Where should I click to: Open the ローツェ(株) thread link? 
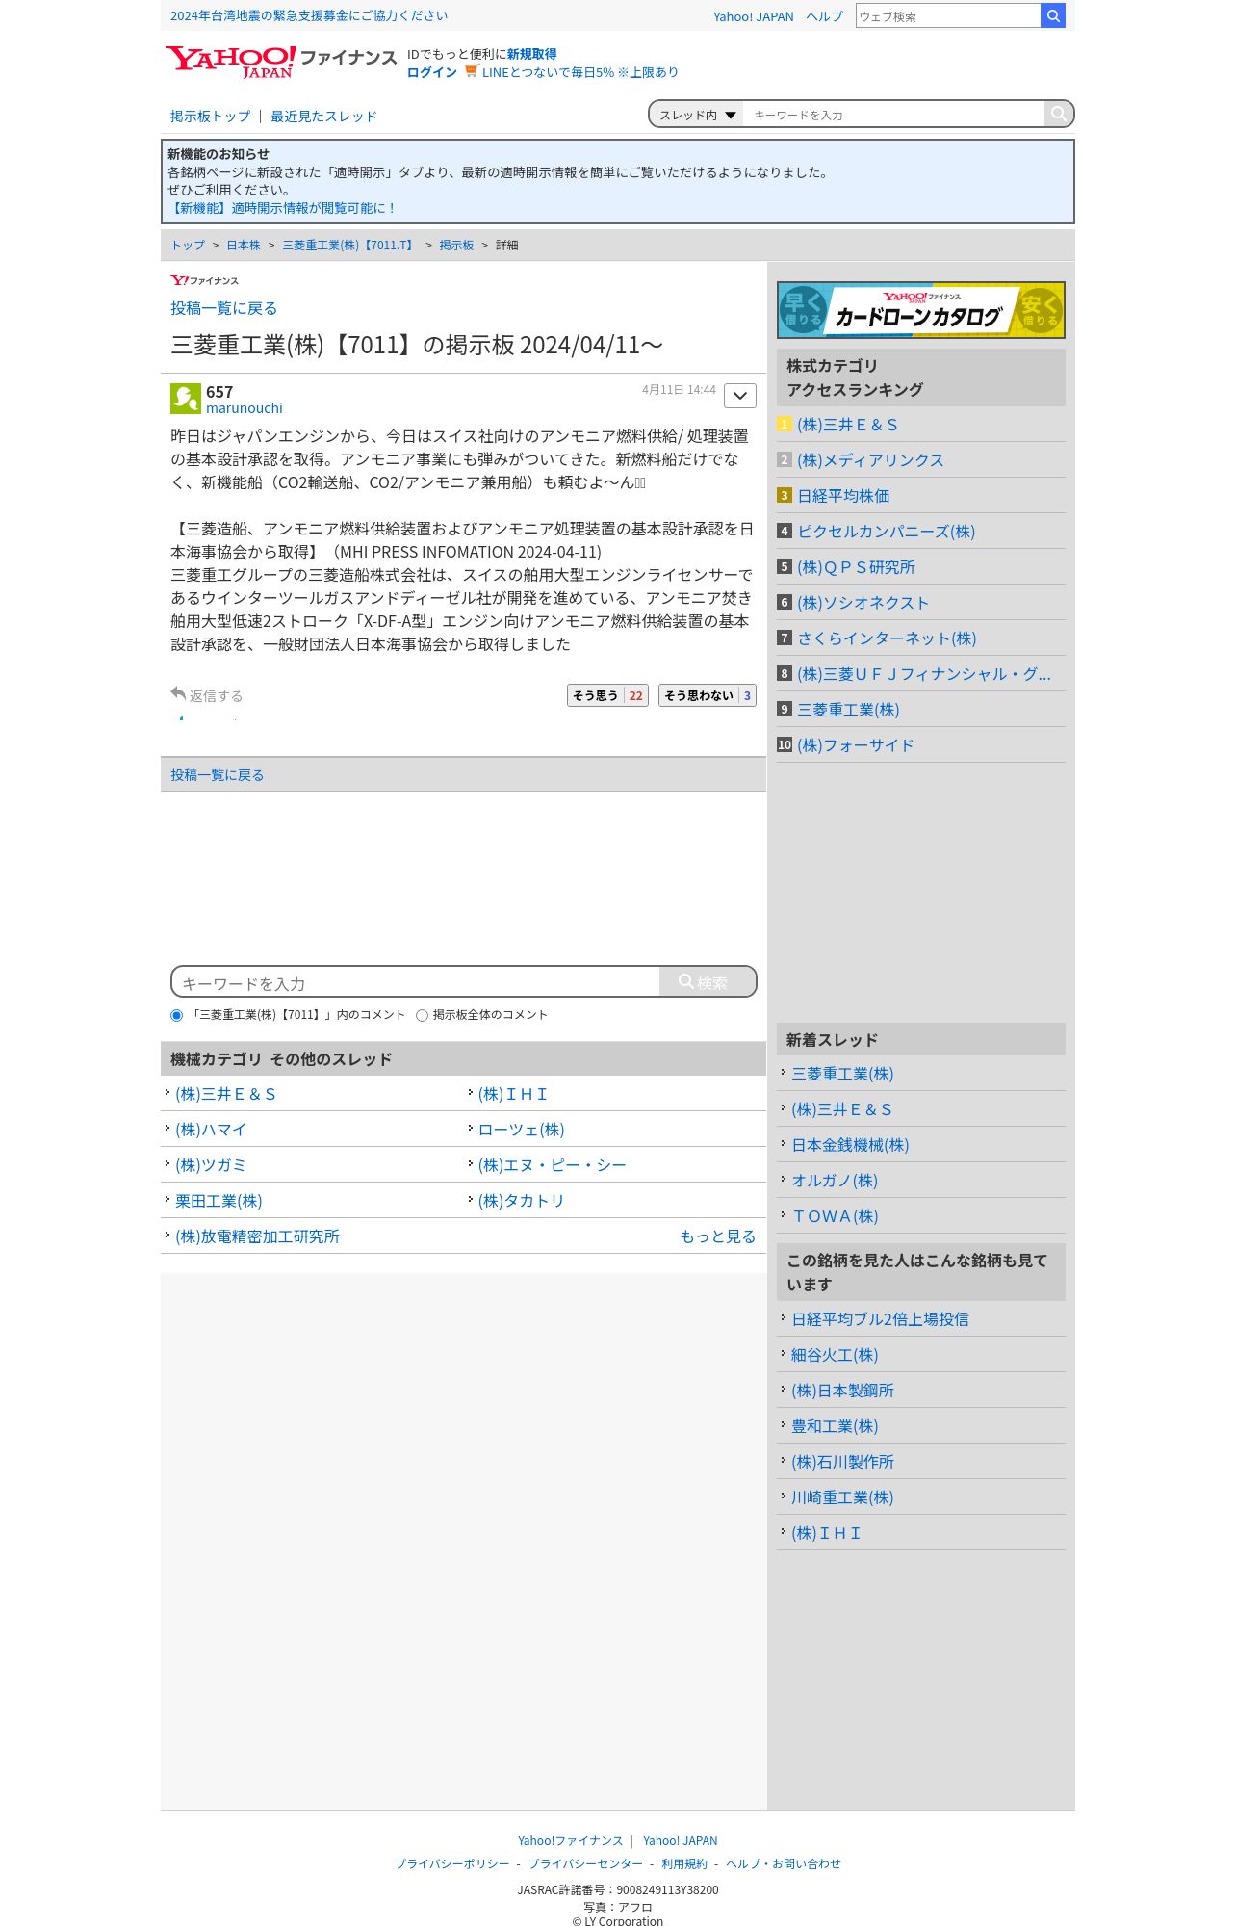(521, 1130)
